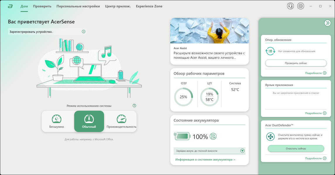This screenshot has width=335, height=175.
Task: Open the Персональные настройки tab
Action: (x=78, y=6)
